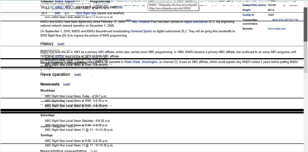Image resolution: width=308 pixels, height=152 pixels.
Task: Click the Local News Today 4:30-7 a.m. line
Action: (76, 96)
